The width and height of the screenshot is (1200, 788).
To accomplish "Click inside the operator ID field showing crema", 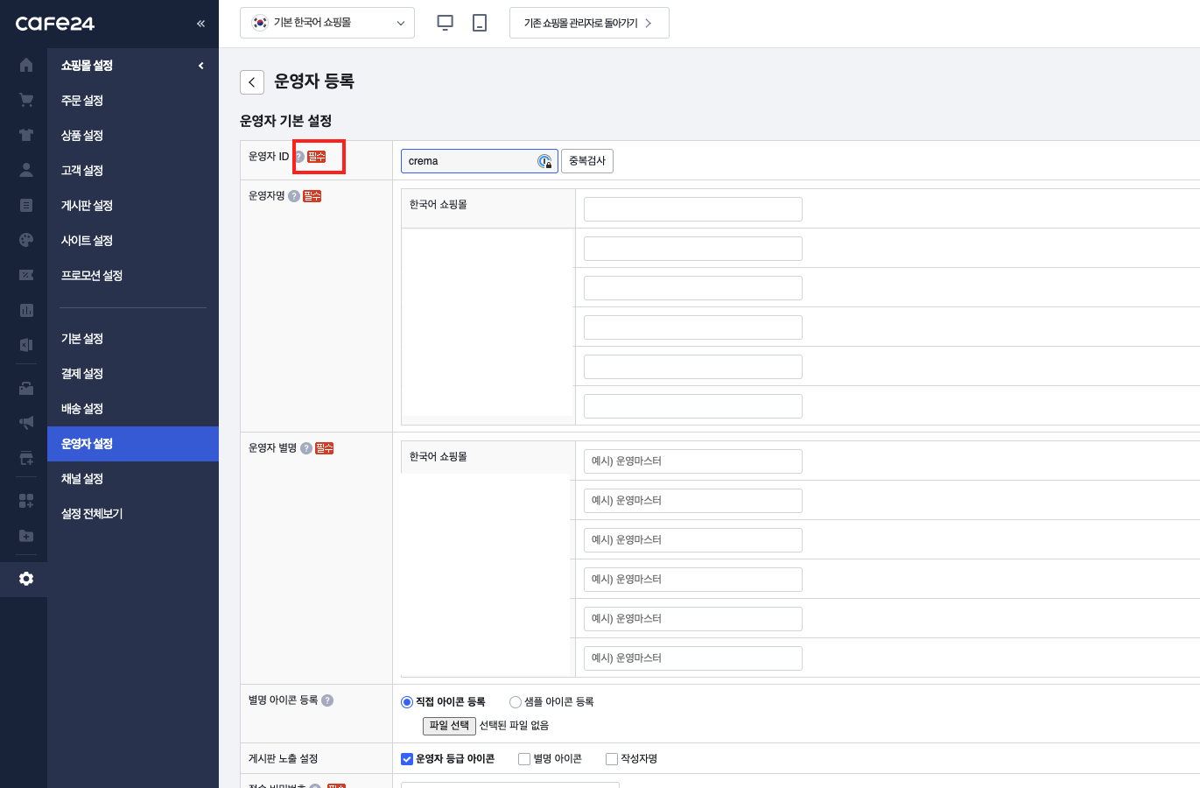I will 473,160.
